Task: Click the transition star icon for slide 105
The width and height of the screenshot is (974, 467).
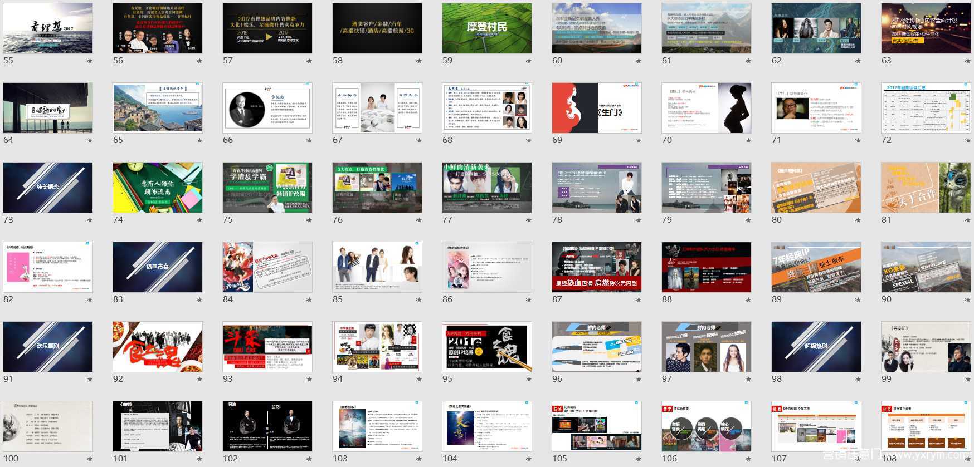Action: point(639,459)
